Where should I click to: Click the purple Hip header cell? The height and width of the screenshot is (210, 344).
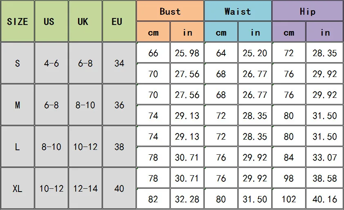308,11
